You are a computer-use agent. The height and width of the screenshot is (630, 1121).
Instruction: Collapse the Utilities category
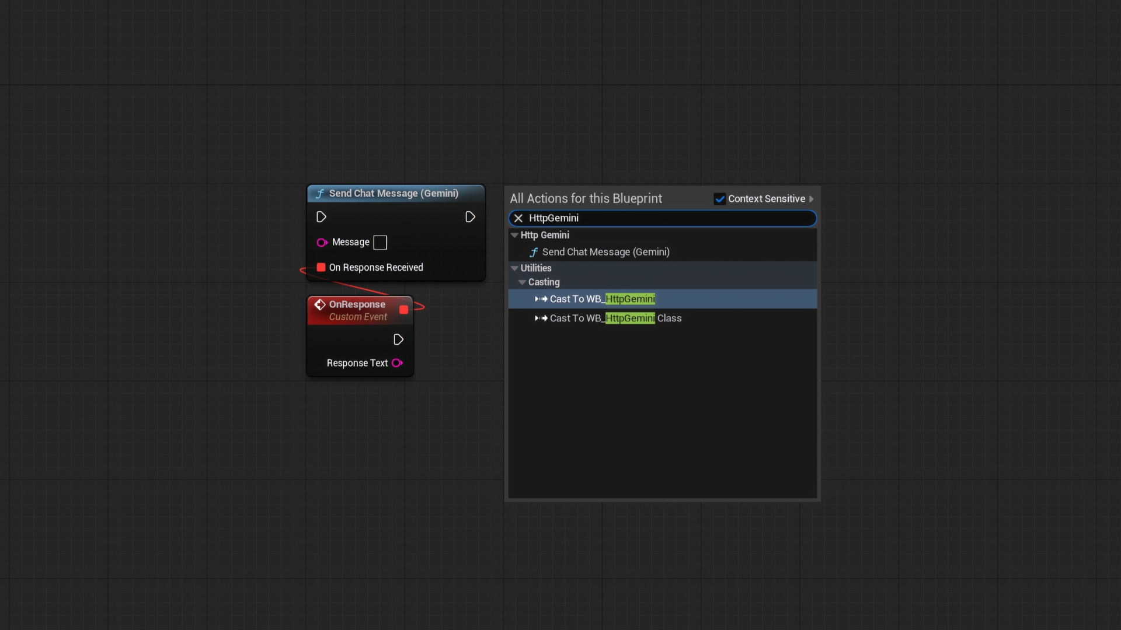pos(514,268)
